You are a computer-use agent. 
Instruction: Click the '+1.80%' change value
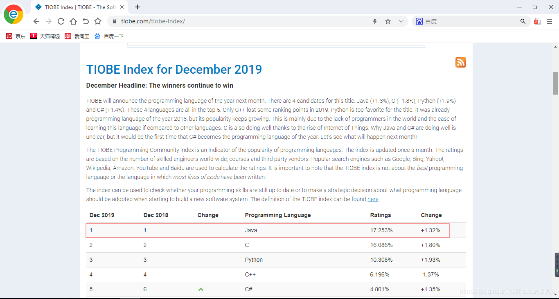pos(431,245)
